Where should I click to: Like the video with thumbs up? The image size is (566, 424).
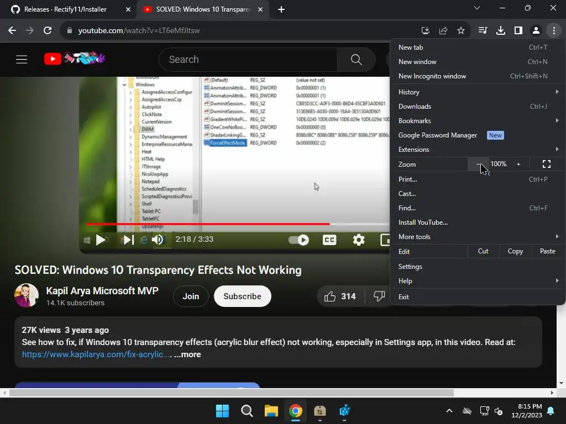click(340, 296)
